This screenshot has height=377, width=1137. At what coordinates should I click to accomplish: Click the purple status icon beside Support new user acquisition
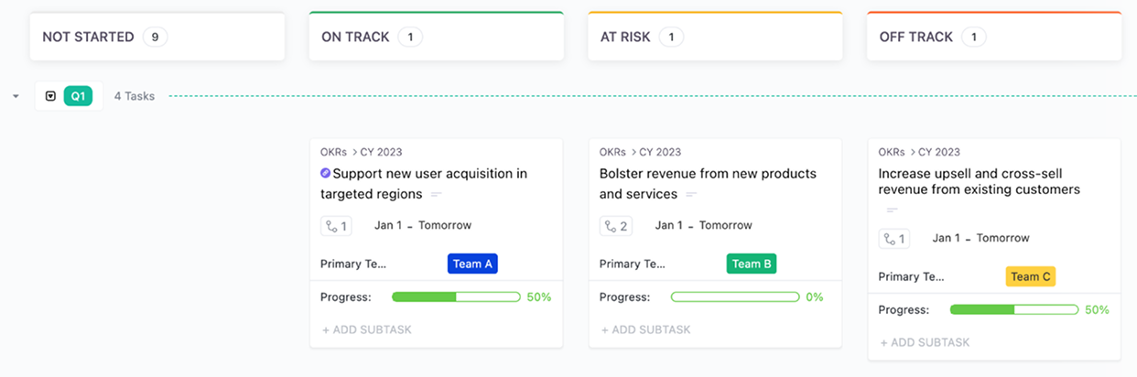325,173
